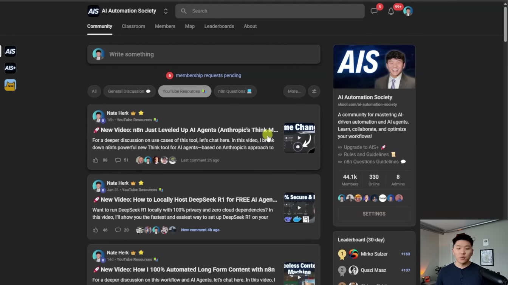This screenshot has width=508, height=285.
Task: Select the All category filter
Action: point(94,91)
